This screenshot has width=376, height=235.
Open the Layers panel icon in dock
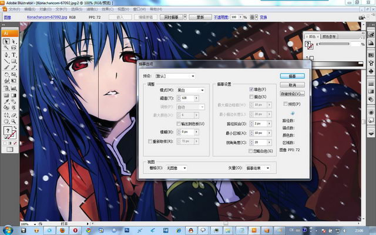coord(371,133)
